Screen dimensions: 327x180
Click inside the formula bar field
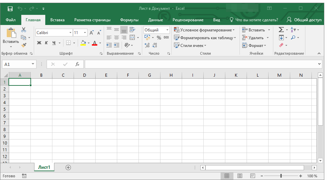tap(201, 64)
